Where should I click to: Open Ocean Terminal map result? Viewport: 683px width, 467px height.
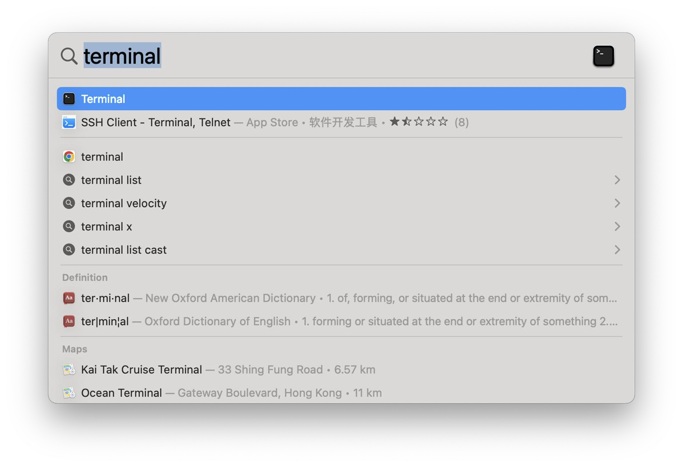tap(341, 393)
